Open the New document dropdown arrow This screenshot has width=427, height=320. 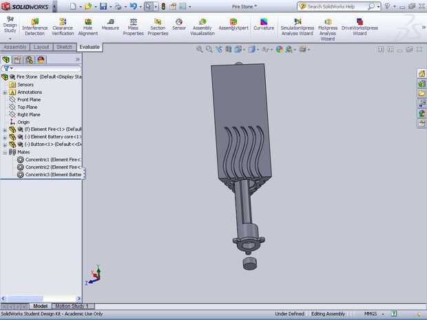coord(81,6)
